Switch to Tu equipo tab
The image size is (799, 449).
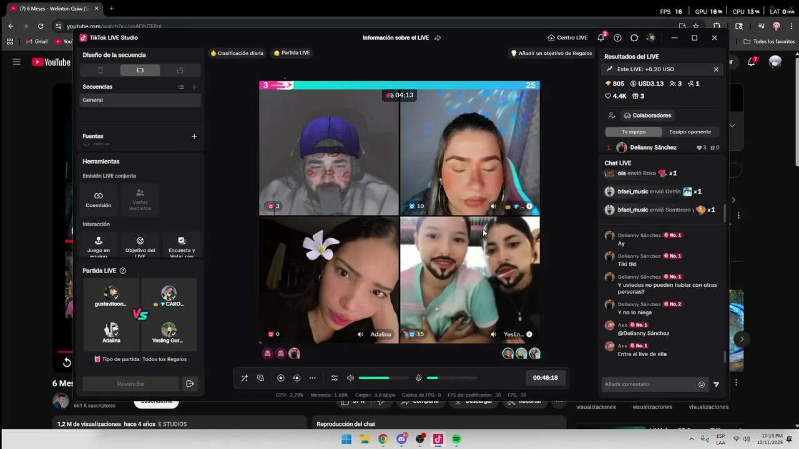point(634,132)
